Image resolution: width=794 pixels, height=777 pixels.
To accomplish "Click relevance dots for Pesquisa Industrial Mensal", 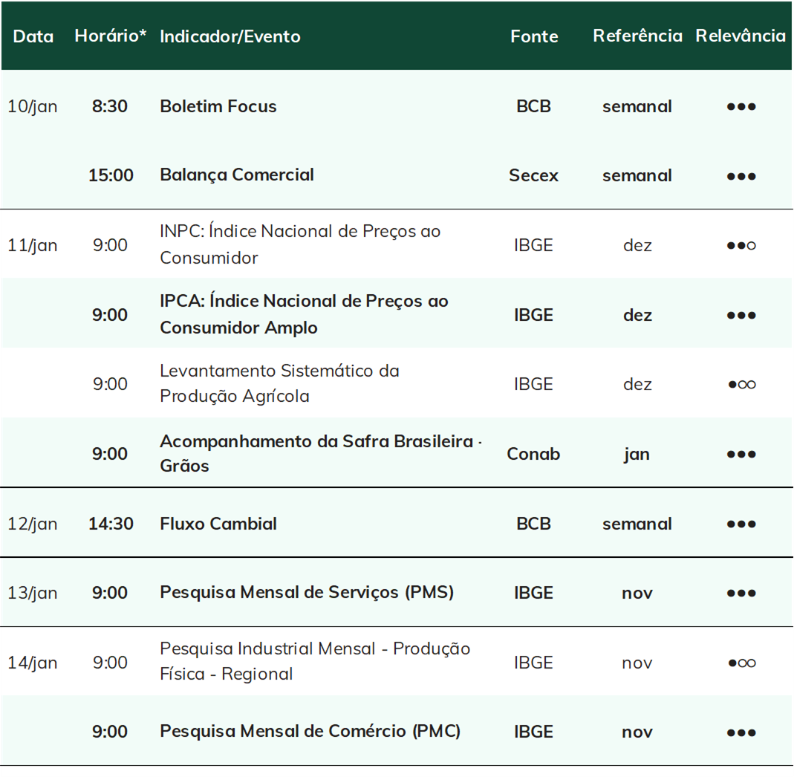I will (742, 663).
